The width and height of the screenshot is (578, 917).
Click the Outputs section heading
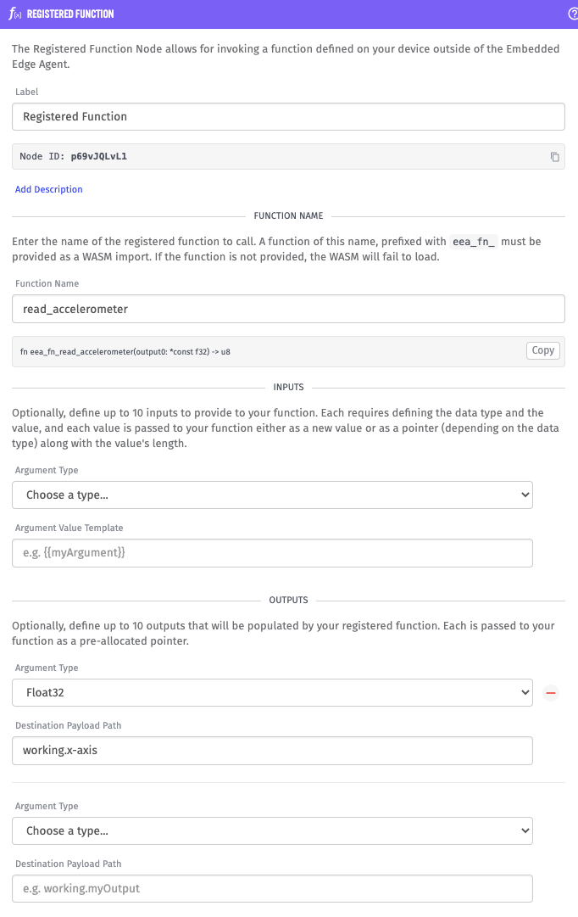[x=289, y=600]
